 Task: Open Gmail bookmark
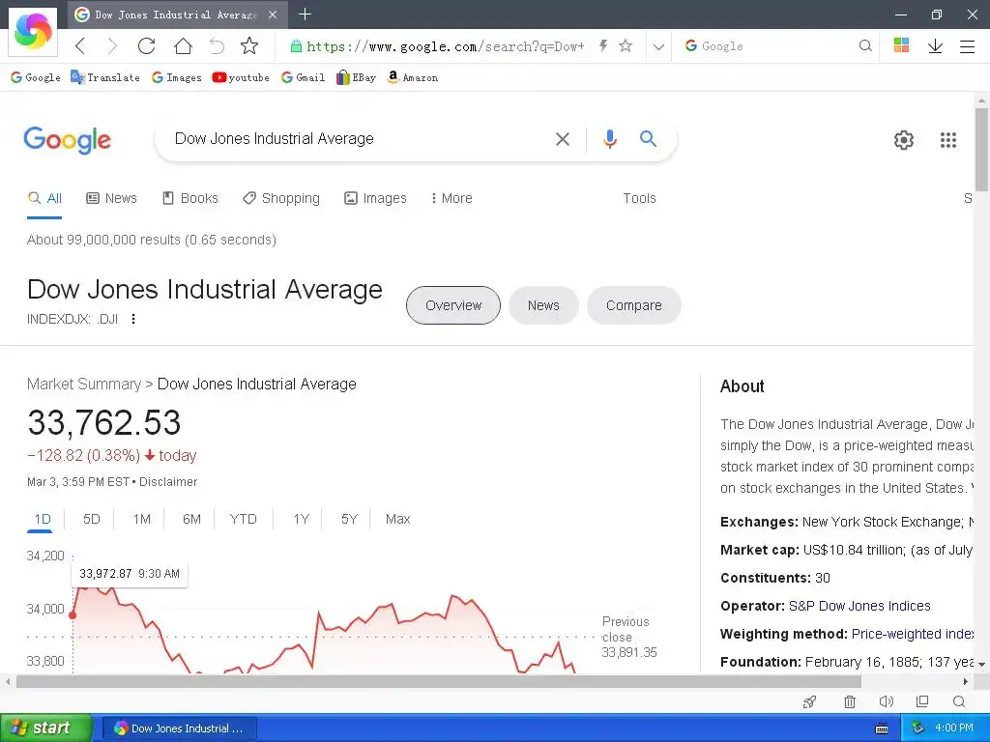coord(303,77)
